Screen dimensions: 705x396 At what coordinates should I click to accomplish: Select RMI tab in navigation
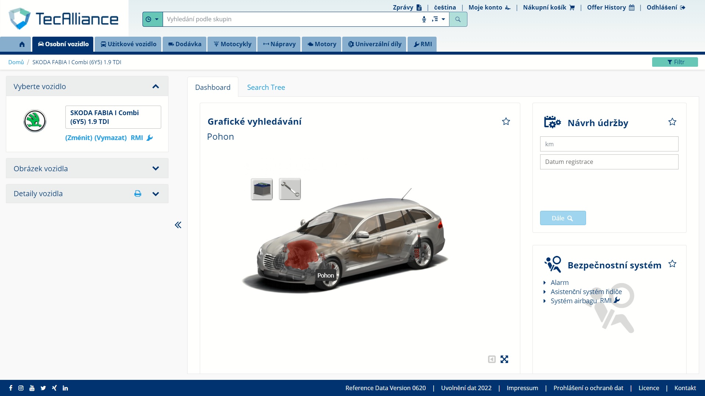[422, 44]
